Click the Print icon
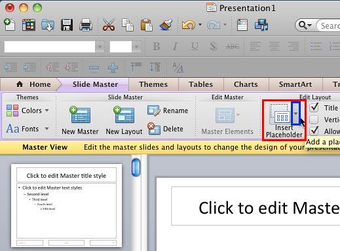Viewport: 340px width, 251px height. [x=86, y=25]
